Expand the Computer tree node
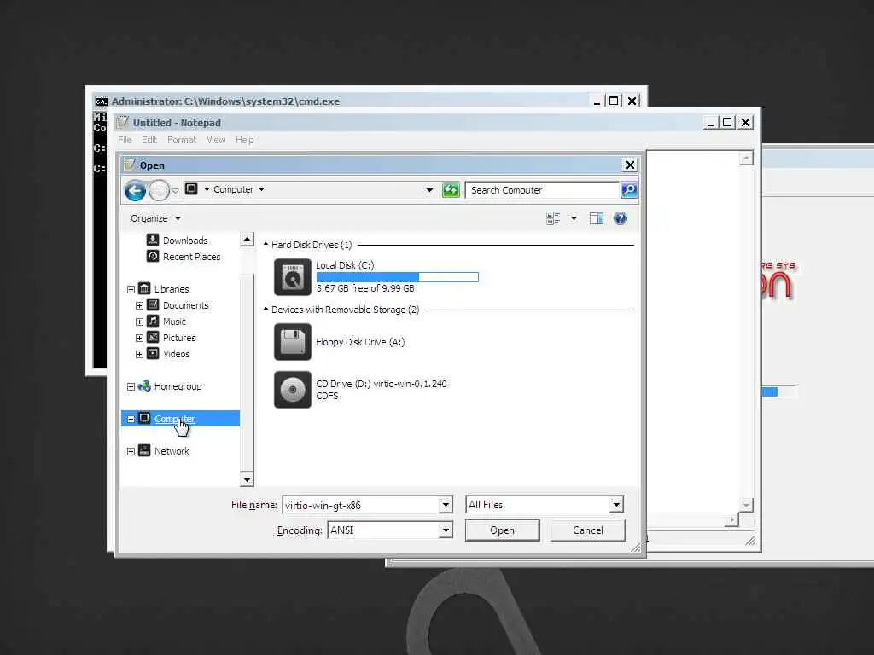 (131, 419)
